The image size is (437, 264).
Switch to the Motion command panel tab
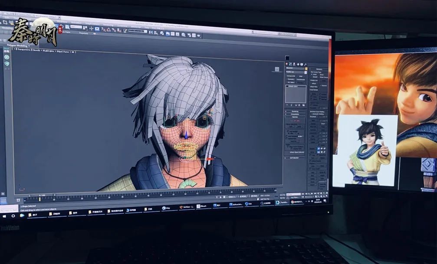(298, 65)
